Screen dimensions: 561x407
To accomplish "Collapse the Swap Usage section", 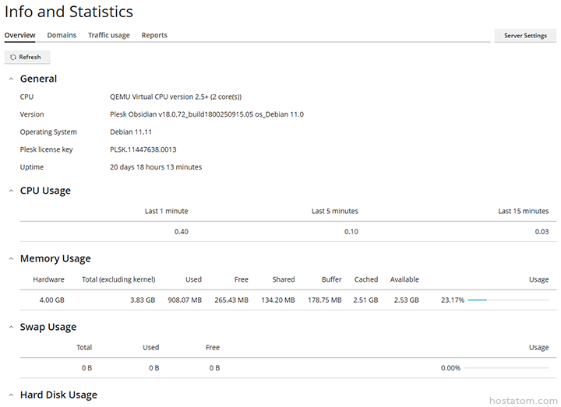I will [x=10, y=327].
